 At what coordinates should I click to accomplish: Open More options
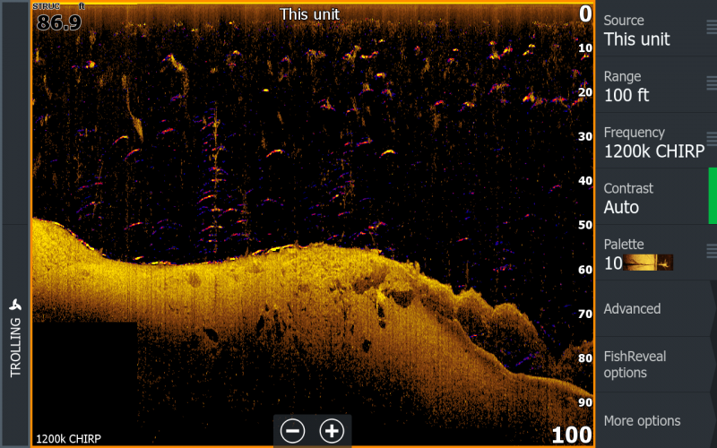point(656,420)
